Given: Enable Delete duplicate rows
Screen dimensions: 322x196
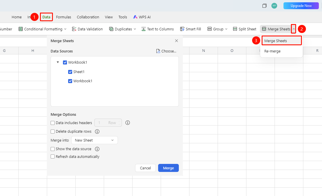Looking at the screenshot, I should (53, 132).
